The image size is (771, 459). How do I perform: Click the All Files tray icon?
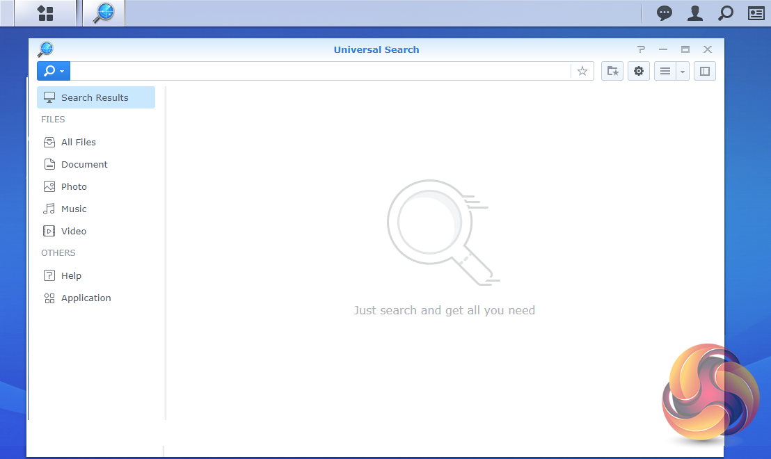[x=49, y=142]
